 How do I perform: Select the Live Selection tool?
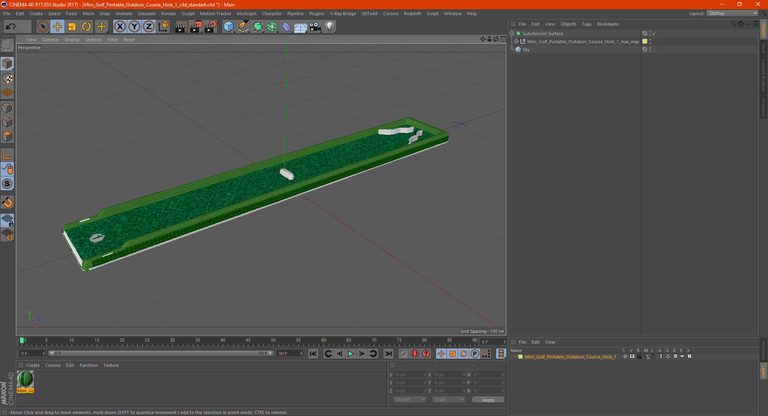click(x=43, y=27)
